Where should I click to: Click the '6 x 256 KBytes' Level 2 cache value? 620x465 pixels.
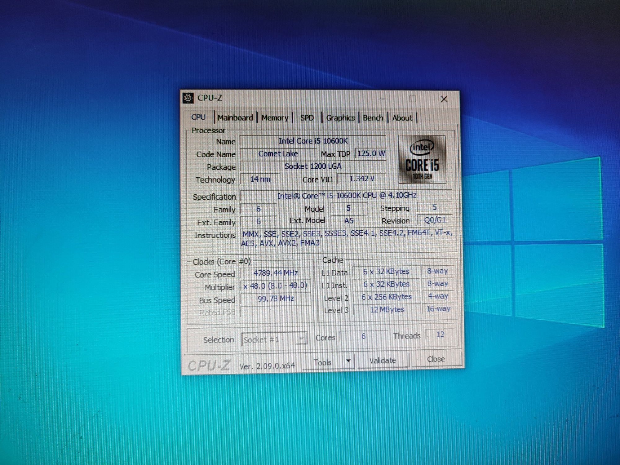point(387,297)
